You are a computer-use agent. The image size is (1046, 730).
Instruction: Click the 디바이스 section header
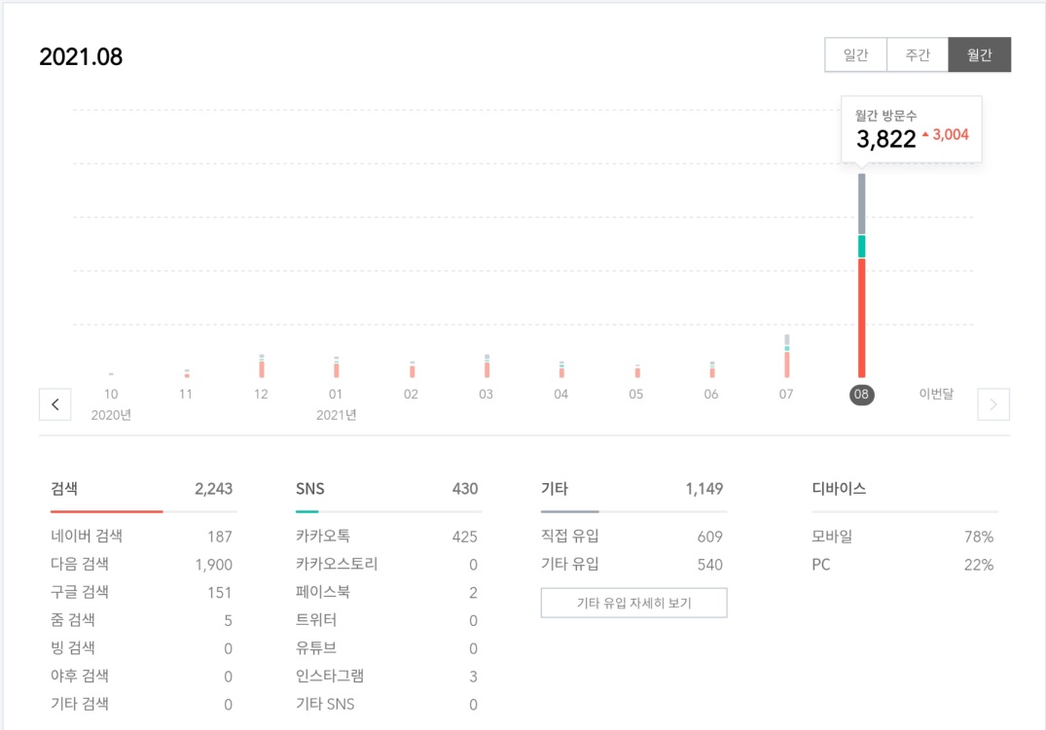[839, 489]
